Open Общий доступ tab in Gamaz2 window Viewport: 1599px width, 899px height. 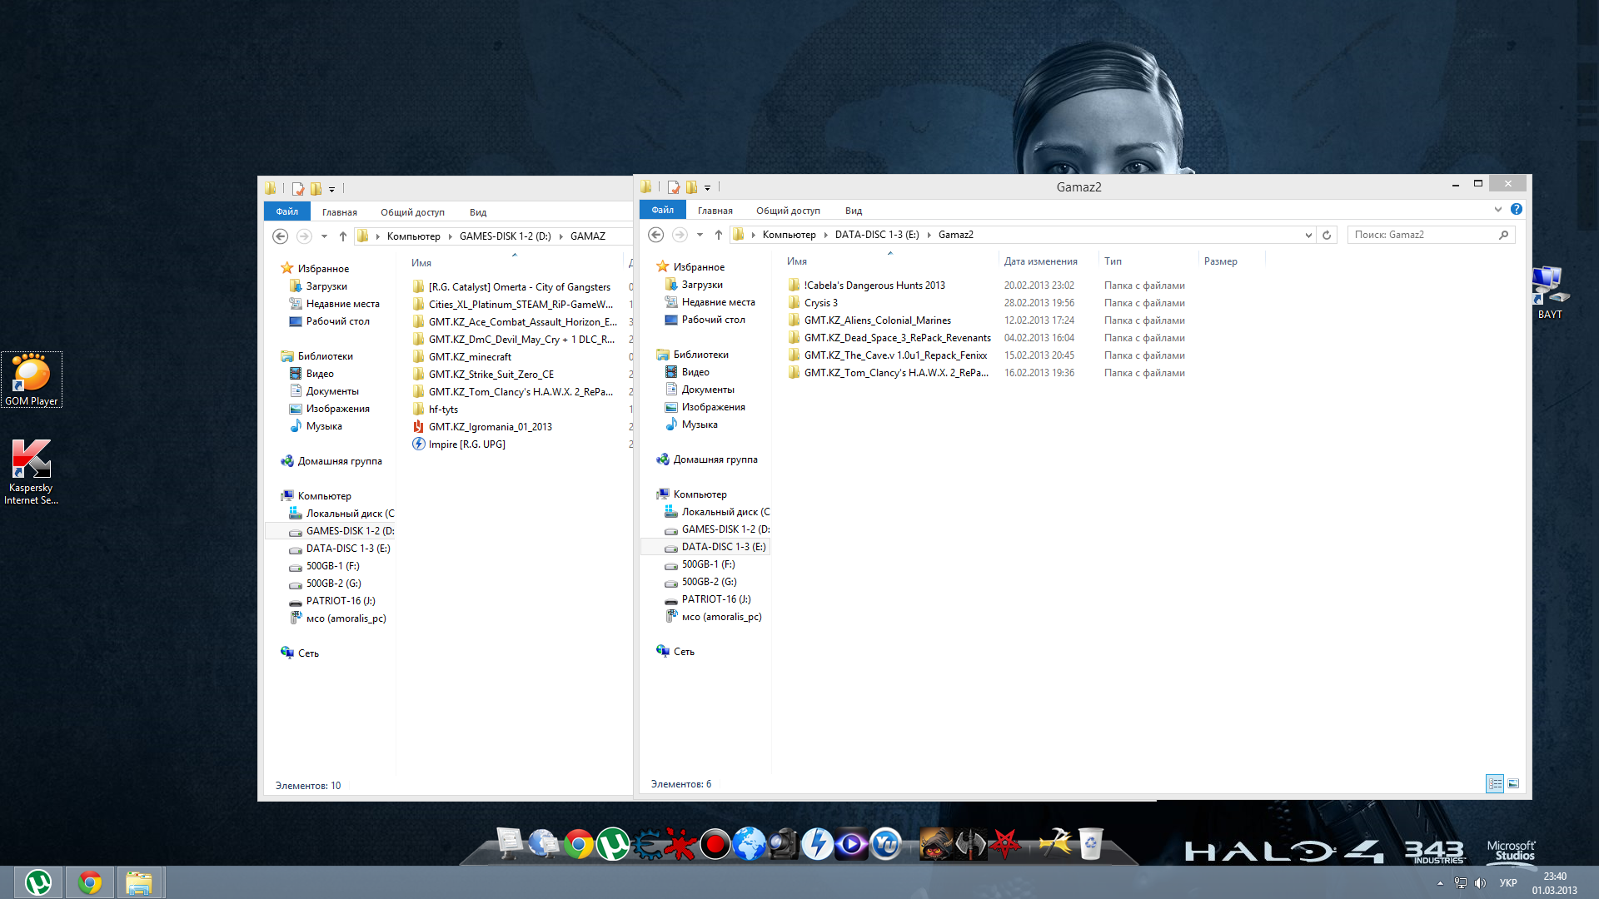[788, 211]
